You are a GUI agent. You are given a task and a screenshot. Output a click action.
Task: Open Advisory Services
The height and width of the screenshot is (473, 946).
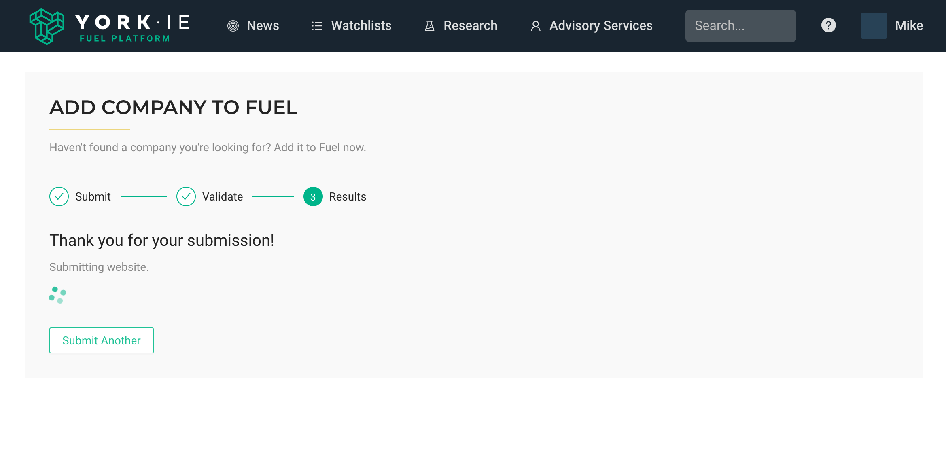tap(591, 25)
